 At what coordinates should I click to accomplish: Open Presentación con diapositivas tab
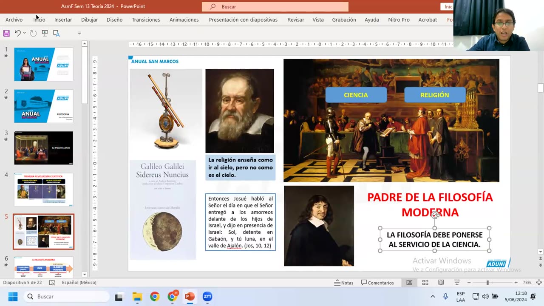243,20
